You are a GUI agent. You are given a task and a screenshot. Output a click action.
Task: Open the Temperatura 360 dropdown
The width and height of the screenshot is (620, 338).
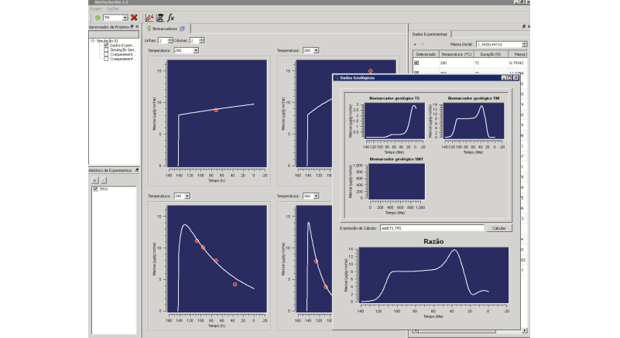click(x=316, y=196)
